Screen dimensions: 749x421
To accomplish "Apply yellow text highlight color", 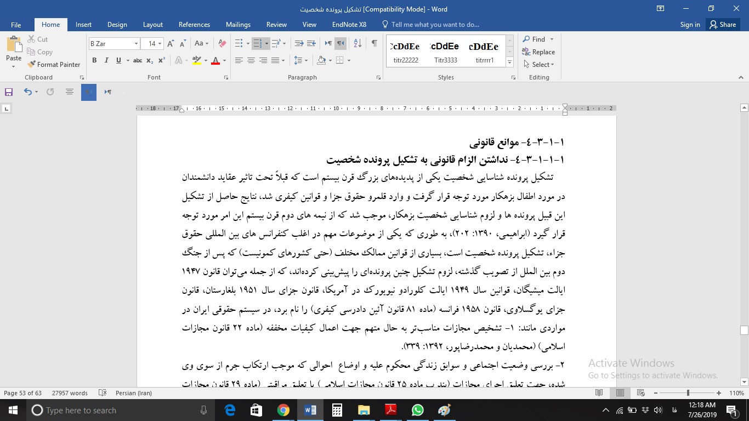I will click(x=196, y=60).
